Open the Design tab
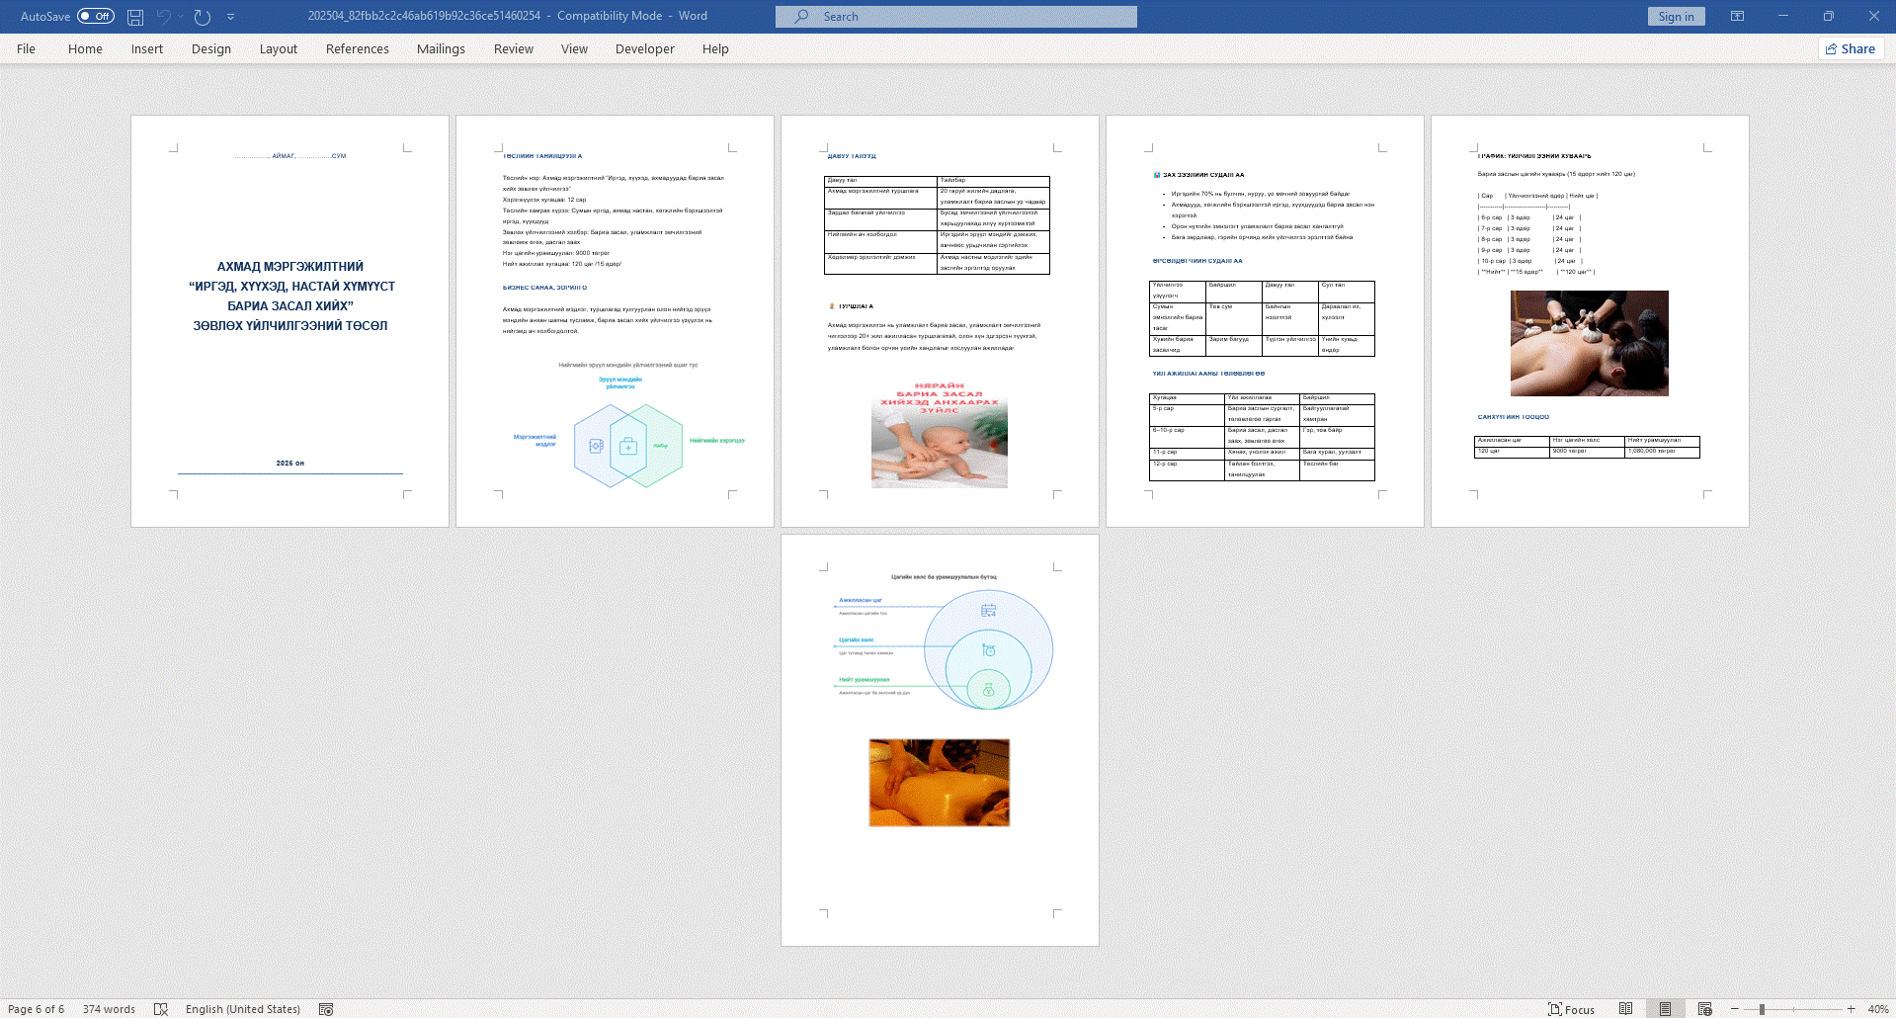Screen dimensions: 1896x1018 tap(211, 48)
